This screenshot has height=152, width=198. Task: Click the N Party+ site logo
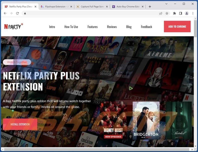[14, 26]
